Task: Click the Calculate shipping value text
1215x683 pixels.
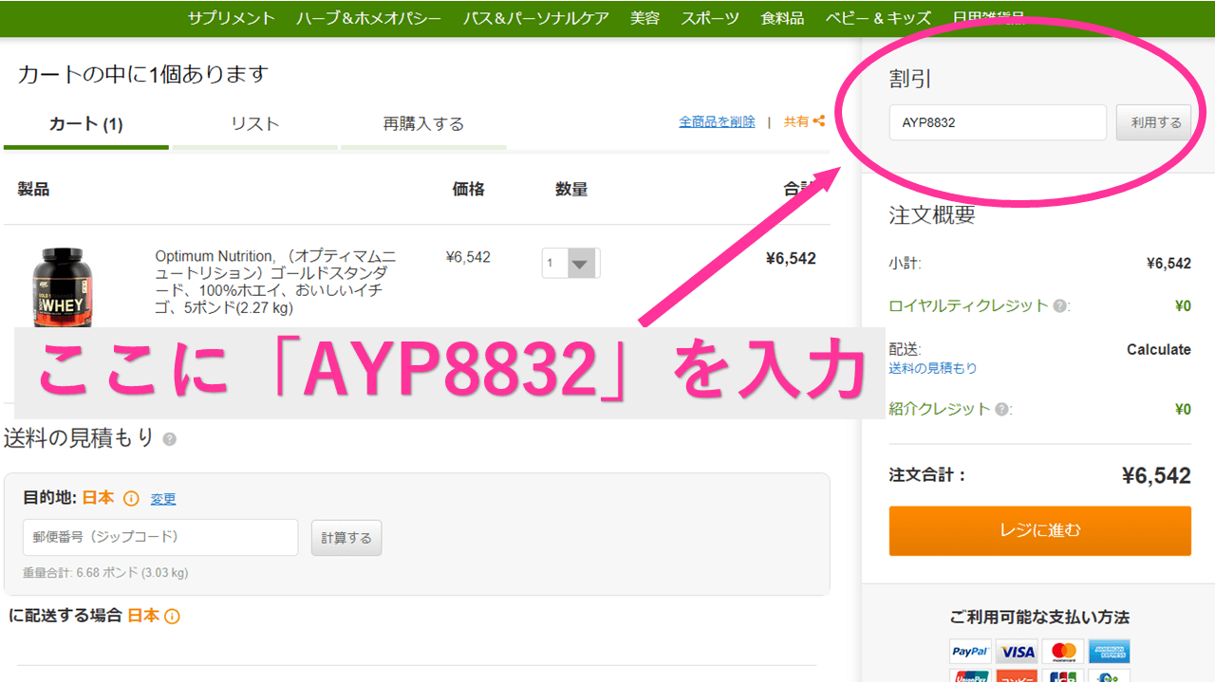Action: tap(1159, 350)
